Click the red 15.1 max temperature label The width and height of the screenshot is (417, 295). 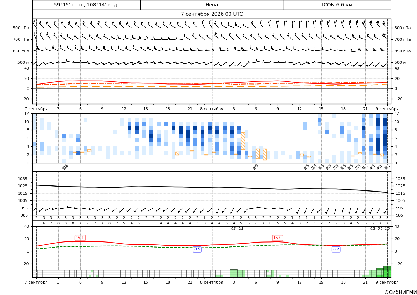pos(80,238)
